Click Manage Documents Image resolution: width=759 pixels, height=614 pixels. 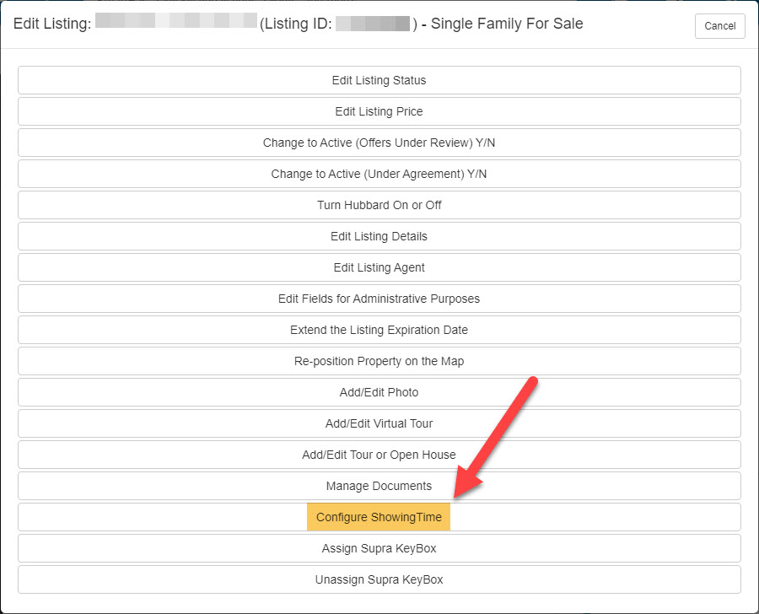point(379,487)
